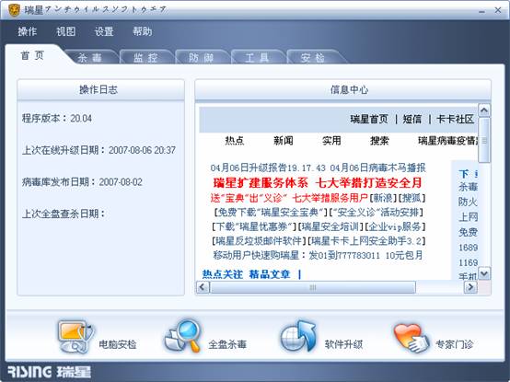Minimize the Rising window
510x382 pixels.
coord(482,11)
